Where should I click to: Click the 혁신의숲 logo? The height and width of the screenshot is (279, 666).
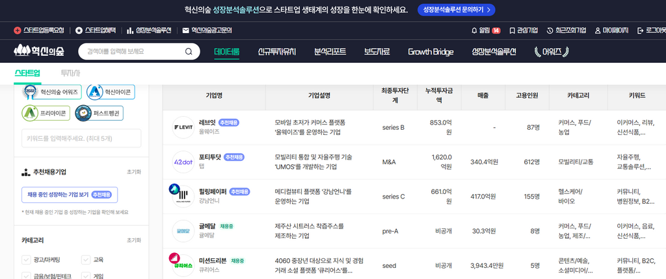(38, 51)
